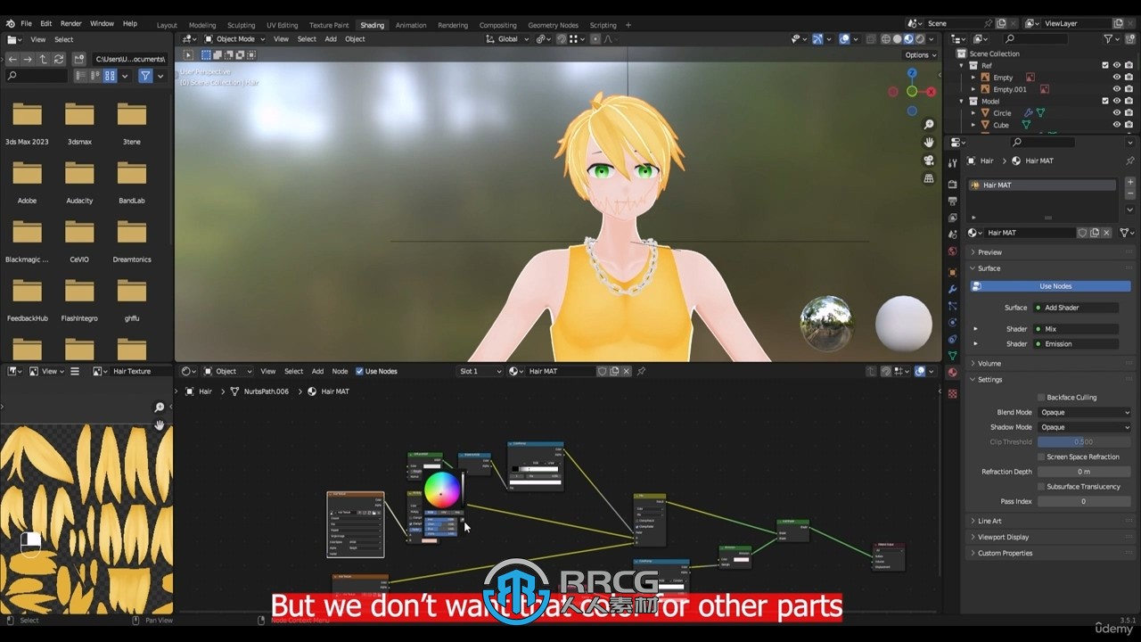Click the Emission shader field
This screenshot has height=642, width=1141.
tap(1076, 344)
